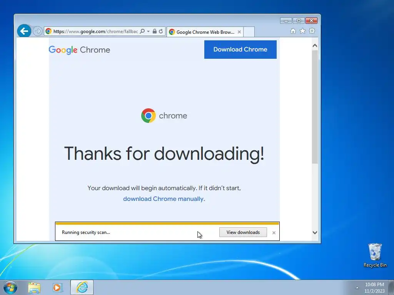Screen dimensions: 394x295
Task: Click the greyed forward navigation arrow
Action: click(x=37, y=31)
